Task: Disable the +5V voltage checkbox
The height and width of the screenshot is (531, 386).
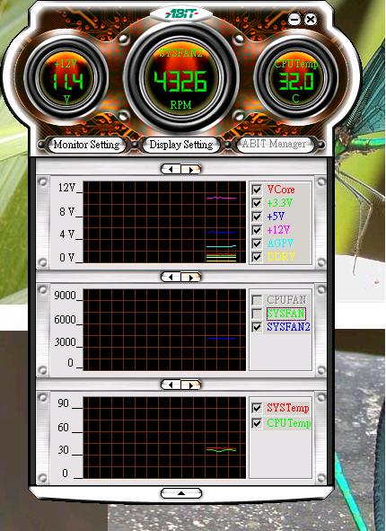Action: [x=257, y=217]
